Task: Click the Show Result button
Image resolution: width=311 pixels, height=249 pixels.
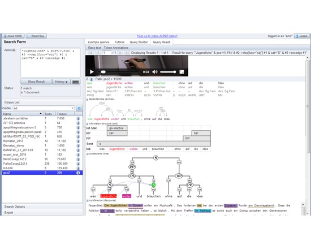Action: click(36, 82)
